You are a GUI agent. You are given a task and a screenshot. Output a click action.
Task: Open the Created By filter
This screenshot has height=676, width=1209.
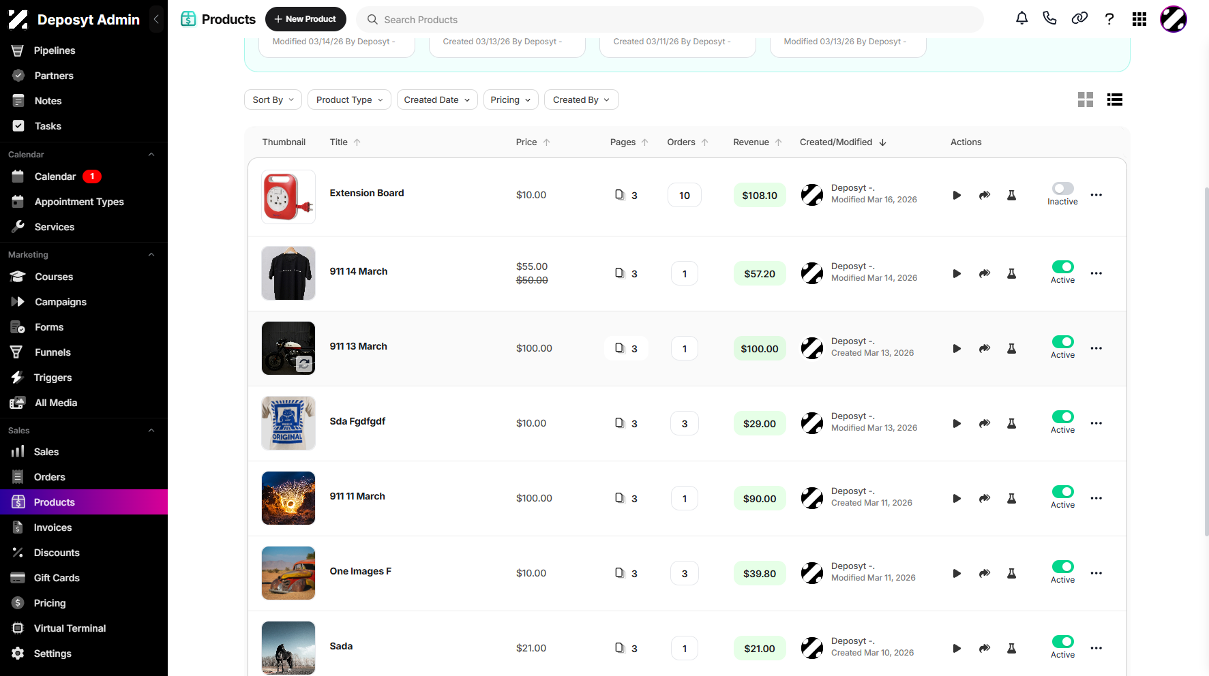pos(582,99)
